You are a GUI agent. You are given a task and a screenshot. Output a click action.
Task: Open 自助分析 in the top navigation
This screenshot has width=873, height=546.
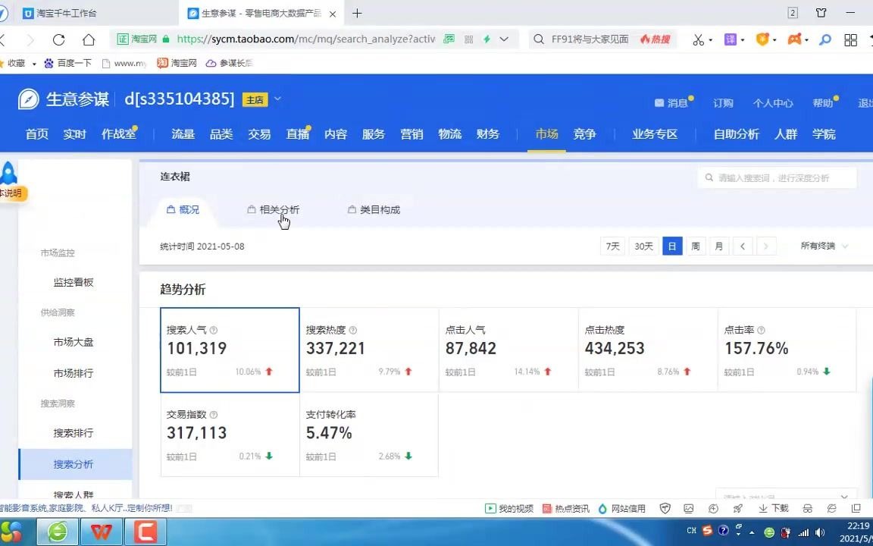point(736,134)
